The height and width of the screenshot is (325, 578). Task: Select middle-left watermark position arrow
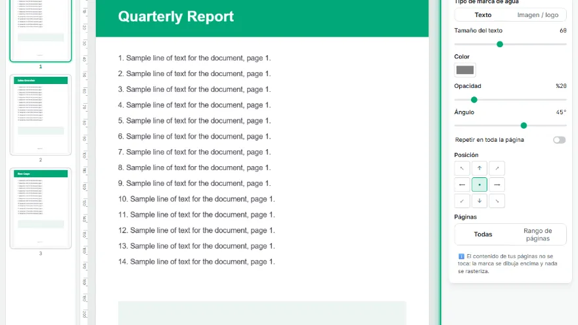pyautogui.click(x=462, y=184)
